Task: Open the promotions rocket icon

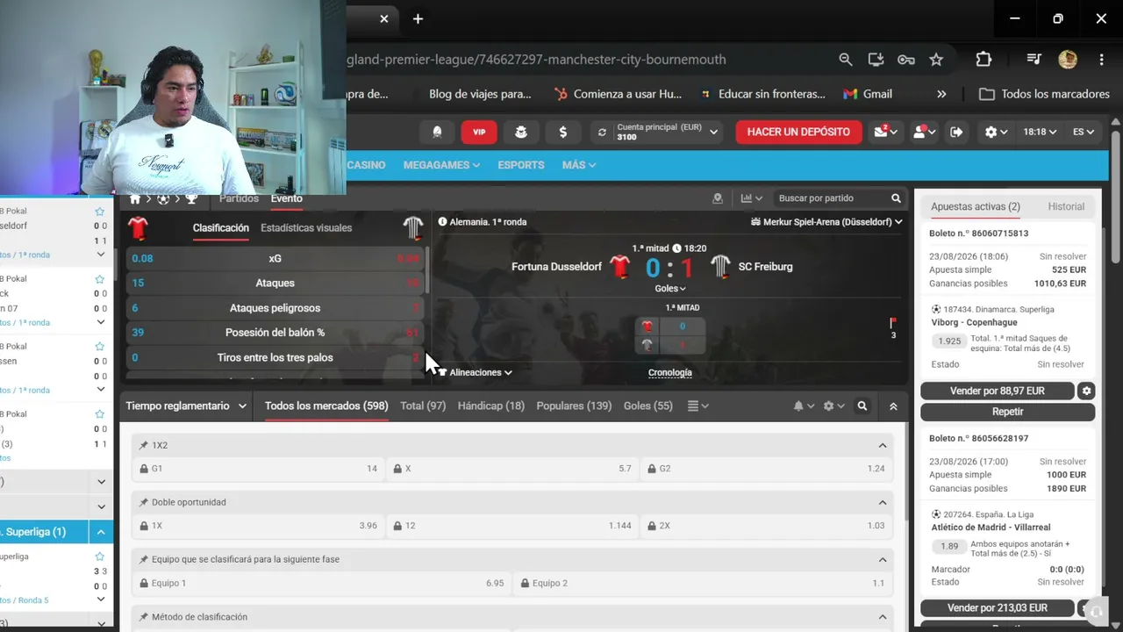Action: tap(437, 132)
